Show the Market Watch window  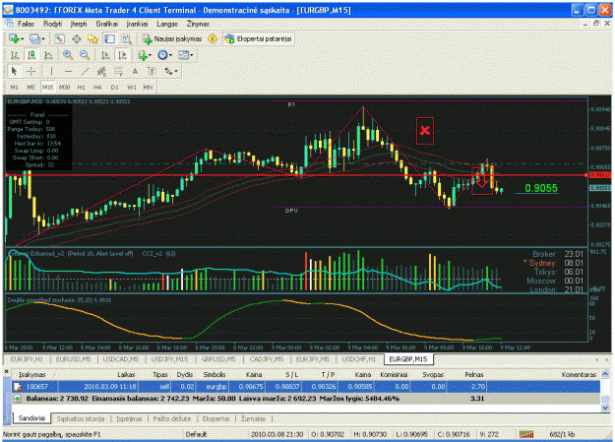pyautogui.click(x=59, y=38)
